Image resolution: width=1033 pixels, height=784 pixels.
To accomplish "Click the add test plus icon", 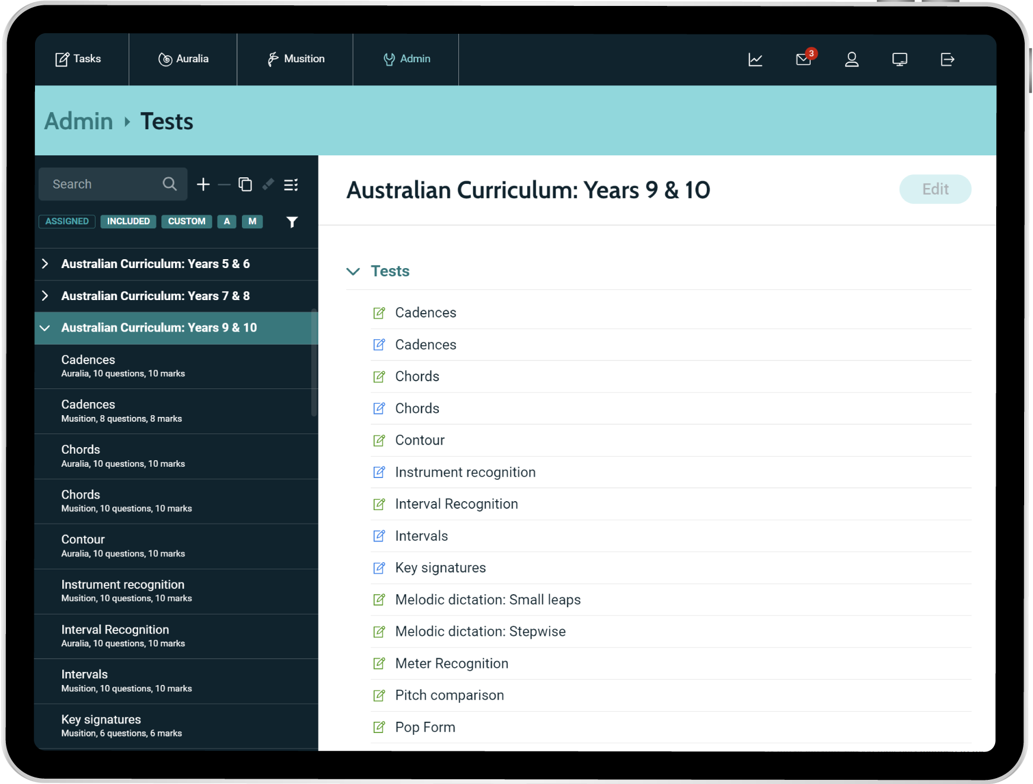I will click(203, 184).
